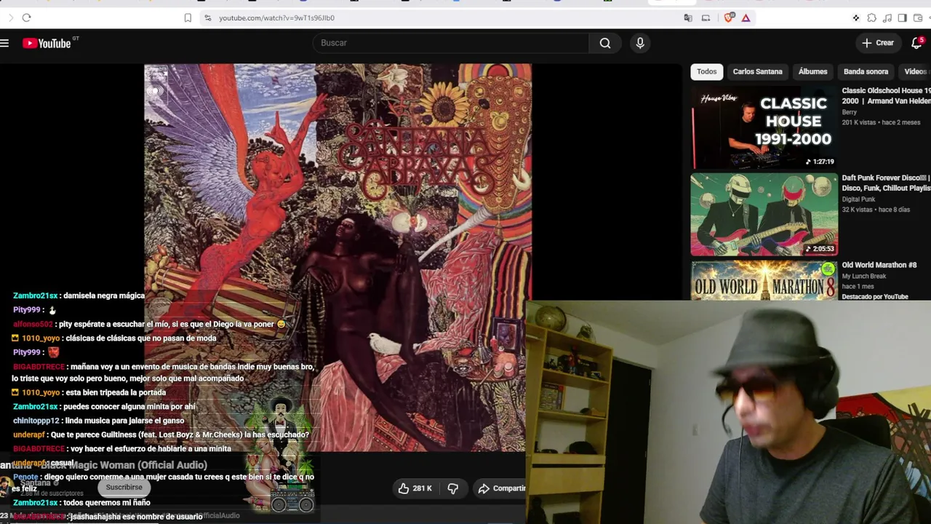Click chat message 'esta bien tripeada la portada'
Screen dimensions: 931x524
click(x=116, y=392)
